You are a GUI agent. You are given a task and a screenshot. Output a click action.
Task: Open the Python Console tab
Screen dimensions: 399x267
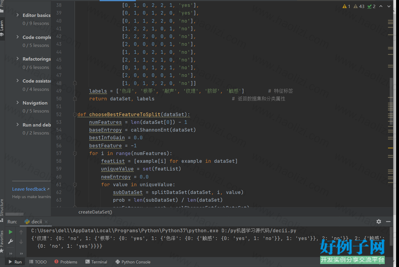(x=133, y=262)
